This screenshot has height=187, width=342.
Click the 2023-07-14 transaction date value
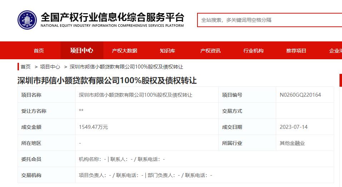point(293,127)
